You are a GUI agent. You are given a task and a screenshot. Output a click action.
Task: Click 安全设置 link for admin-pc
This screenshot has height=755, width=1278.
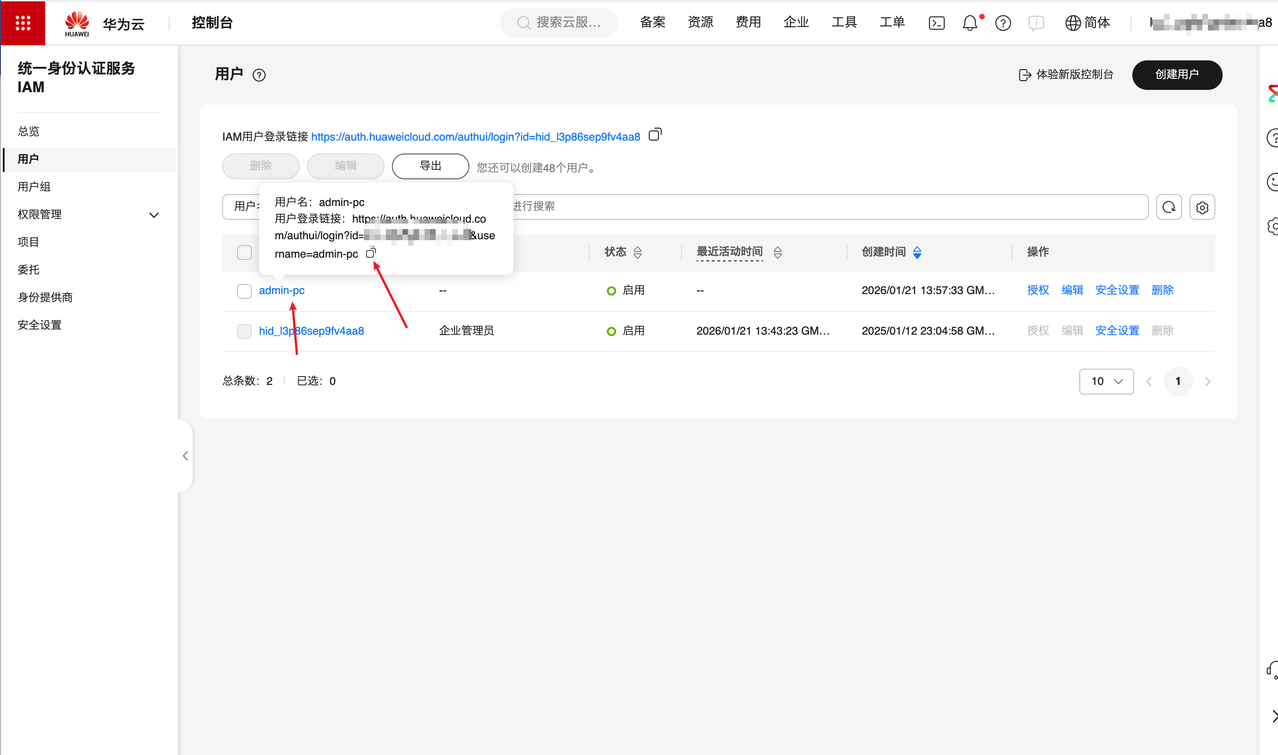[x=1117, y=290]
